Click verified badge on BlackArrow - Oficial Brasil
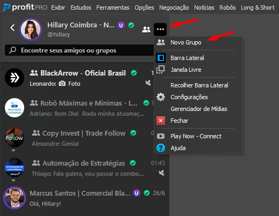The image size is (279, 216). click(134, 73)
